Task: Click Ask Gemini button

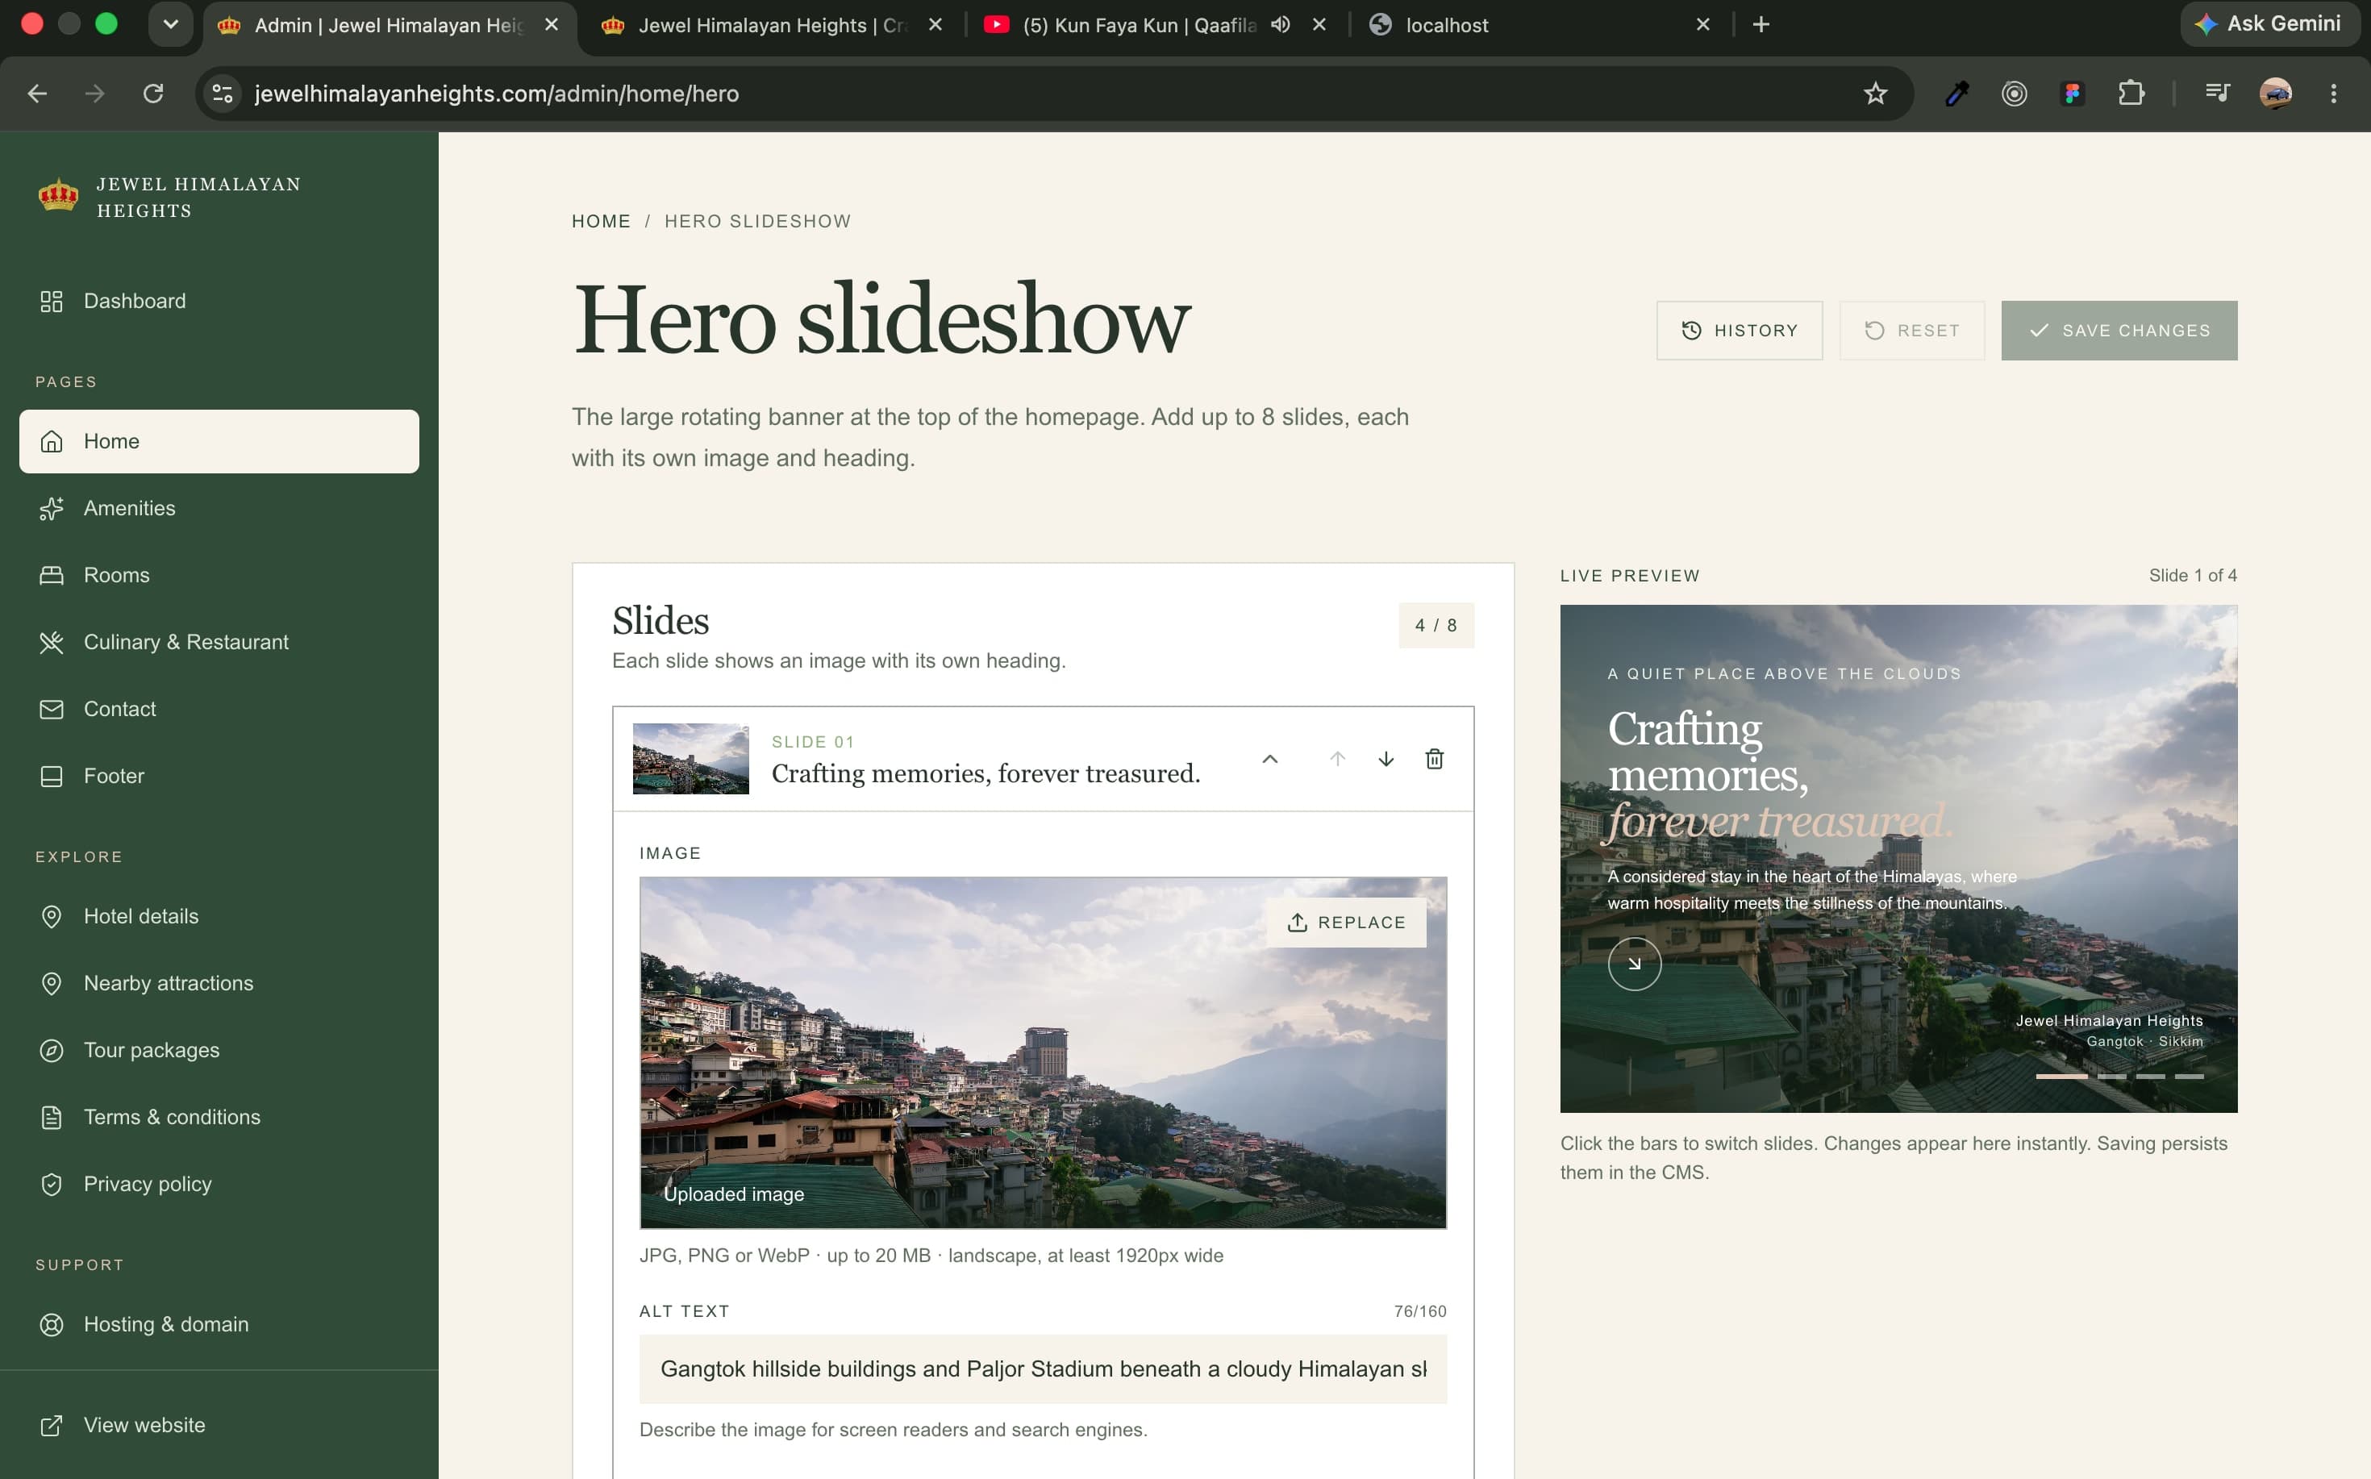Action: point(2269,23)
